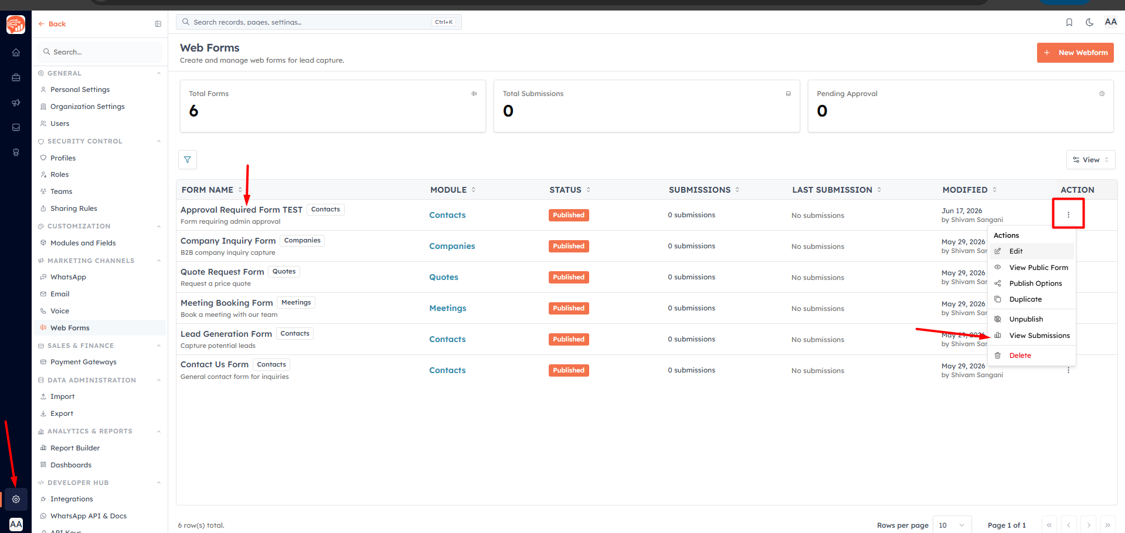
Task: Sort table by Last Submission column
Action: click(x=837, y=190)
